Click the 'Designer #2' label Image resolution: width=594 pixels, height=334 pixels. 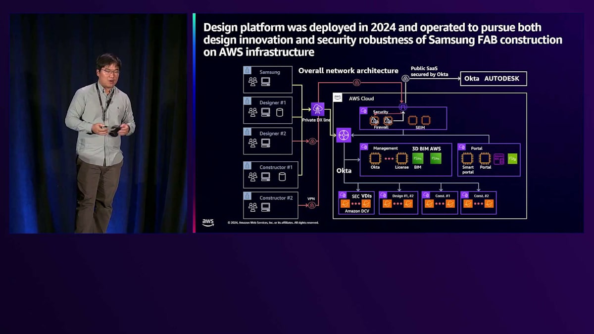(272, 133)
